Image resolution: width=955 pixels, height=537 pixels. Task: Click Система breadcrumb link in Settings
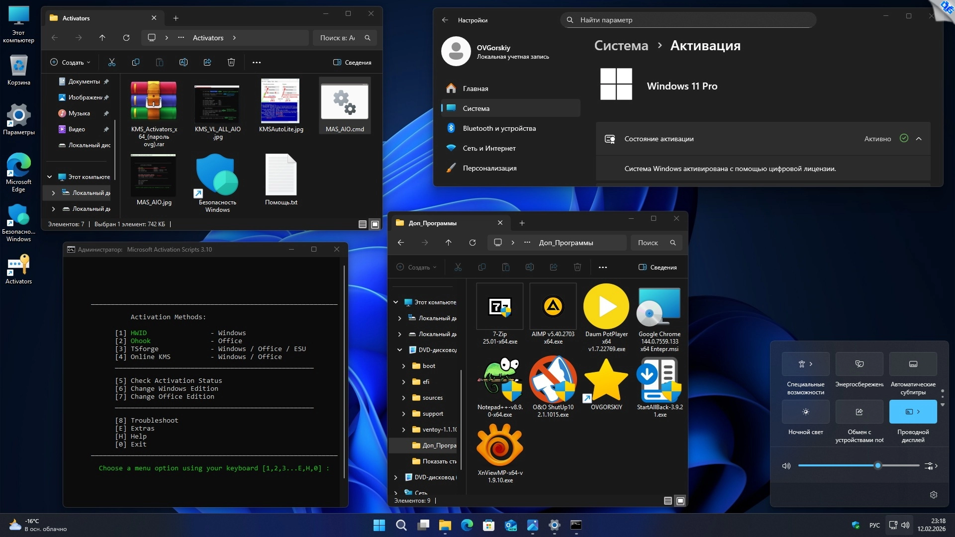pos(621,46)
